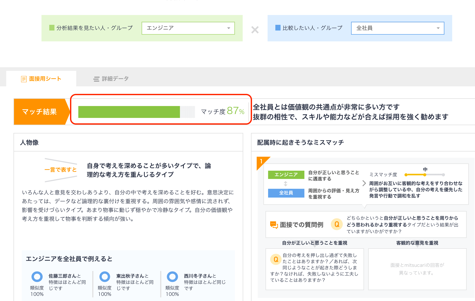Click the list icon beside 詳細データ
Viewport: 475px width, 301px height.
(96, 79)
